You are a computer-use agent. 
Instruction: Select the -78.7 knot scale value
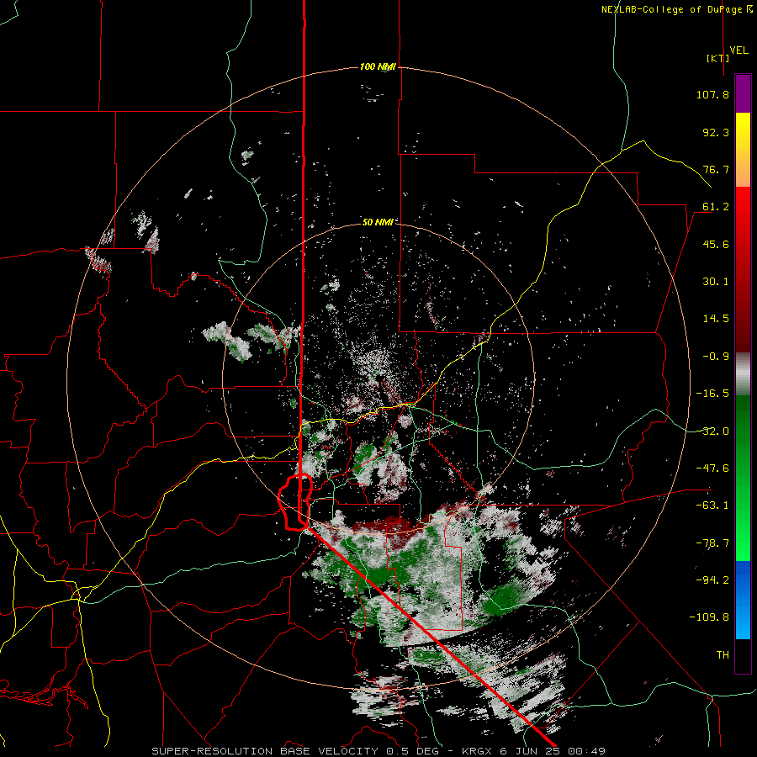coord(712,543)
